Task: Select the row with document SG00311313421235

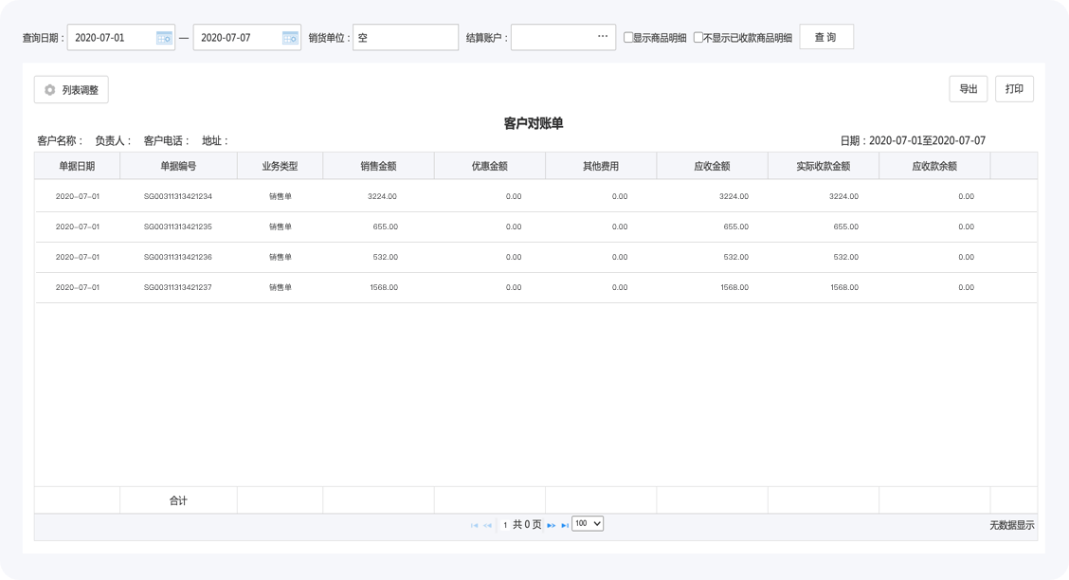Action: tap(177, 227)
